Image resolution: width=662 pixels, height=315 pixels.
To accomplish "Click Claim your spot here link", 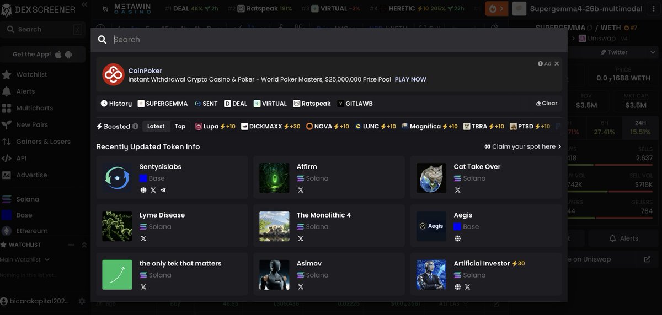I will (523, 147).
